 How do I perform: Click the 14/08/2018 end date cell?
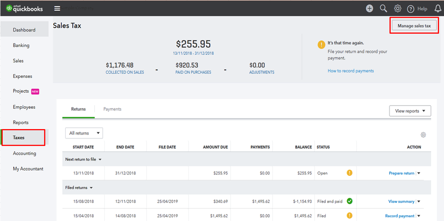click(x=125, y=216)
